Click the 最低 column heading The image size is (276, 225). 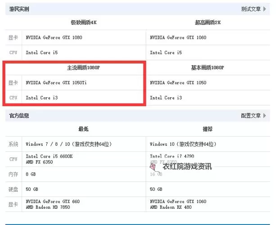click(x=83, y=129)
